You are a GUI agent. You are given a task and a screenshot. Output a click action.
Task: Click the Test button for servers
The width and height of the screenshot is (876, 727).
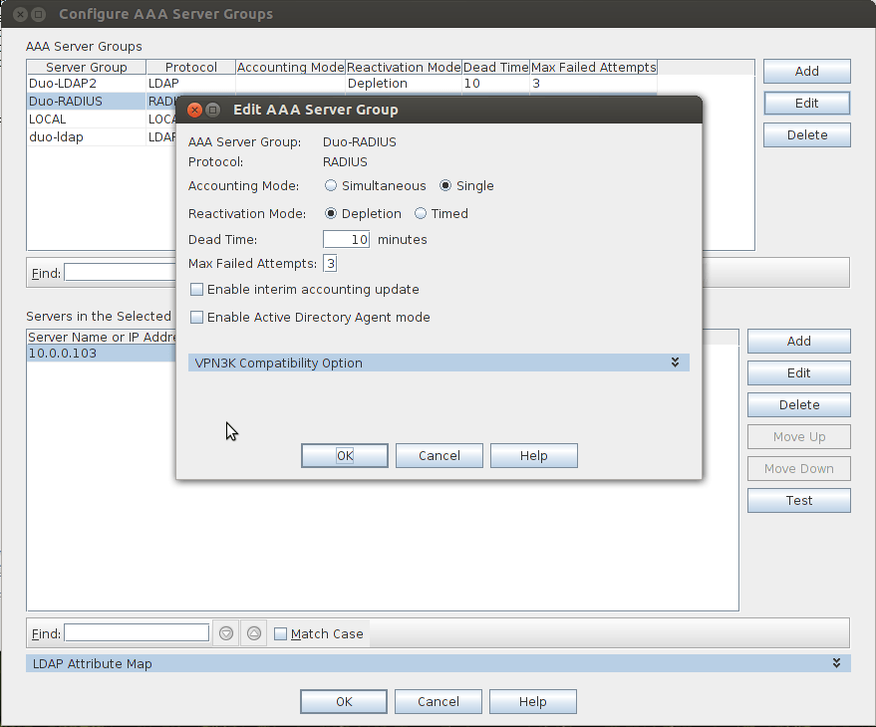(798, 500)
